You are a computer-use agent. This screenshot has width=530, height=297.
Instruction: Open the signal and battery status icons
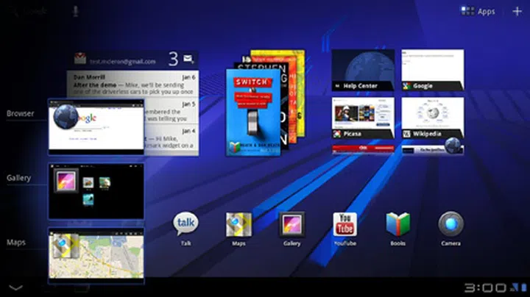click(x=518, y=287)
